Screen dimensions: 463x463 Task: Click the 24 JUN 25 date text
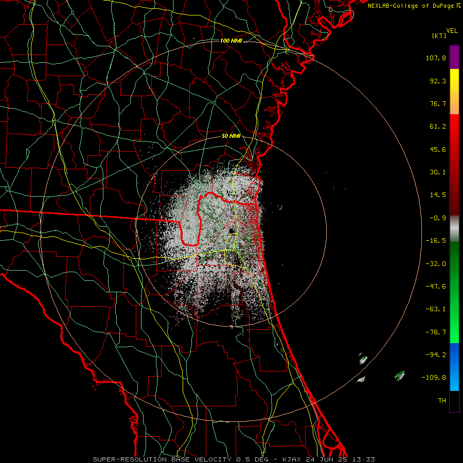click(x=327, y=459)
